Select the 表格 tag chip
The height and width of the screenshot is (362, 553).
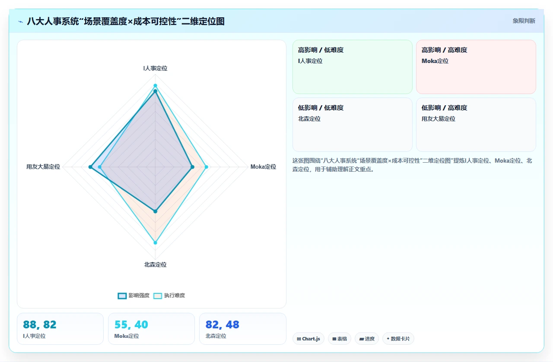click(x=340, y=339)
